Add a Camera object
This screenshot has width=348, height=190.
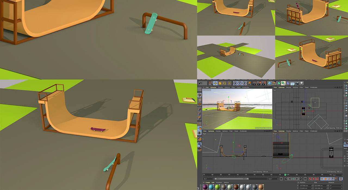(297, 83)
